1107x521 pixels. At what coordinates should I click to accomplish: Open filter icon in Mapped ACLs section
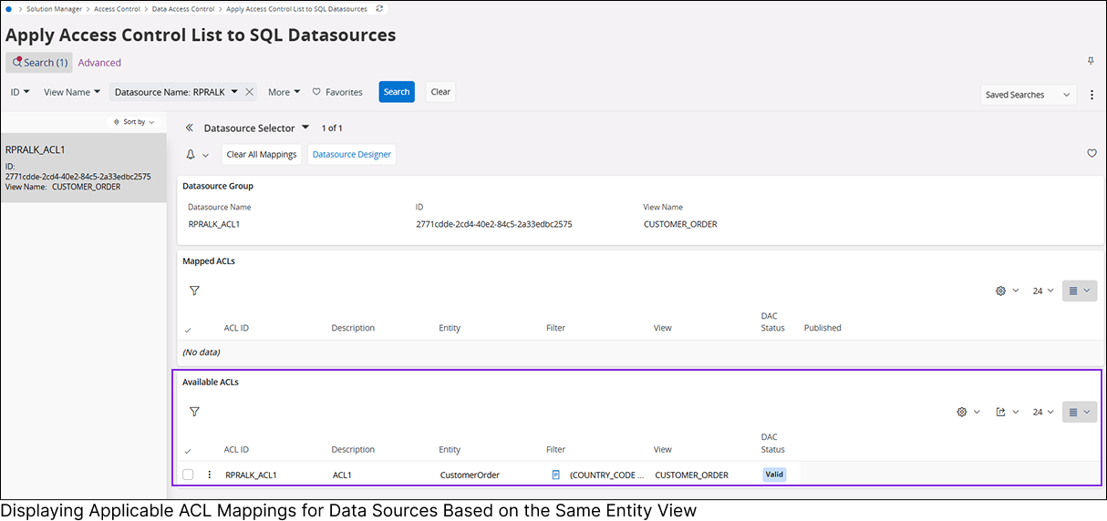pyautogui.click(x=194, y=291)
